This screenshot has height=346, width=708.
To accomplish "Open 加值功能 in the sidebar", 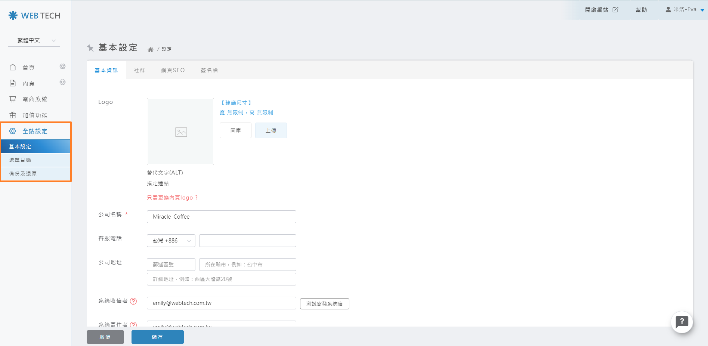I will (x=35, y=115).
